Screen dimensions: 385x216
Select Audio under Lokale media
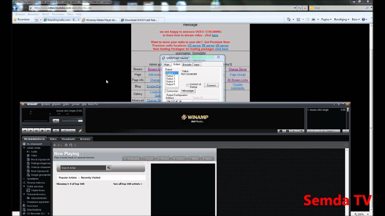pos(34,152)
